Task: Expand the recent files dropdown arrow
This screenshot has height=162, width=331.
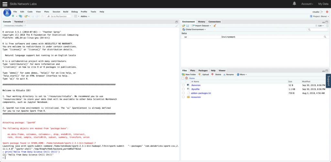Action: point(29,16)
